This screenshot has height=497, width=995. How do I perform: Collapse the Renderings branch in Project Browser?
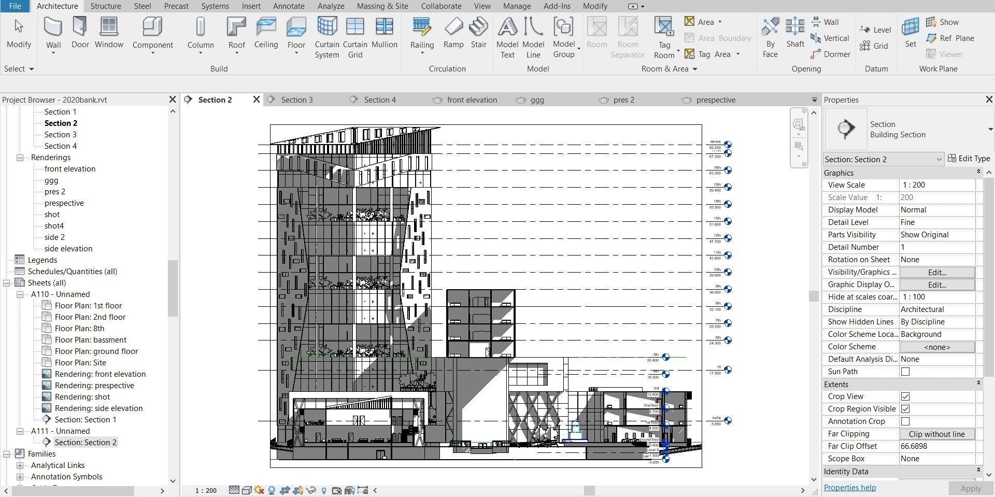click(20, 157)
